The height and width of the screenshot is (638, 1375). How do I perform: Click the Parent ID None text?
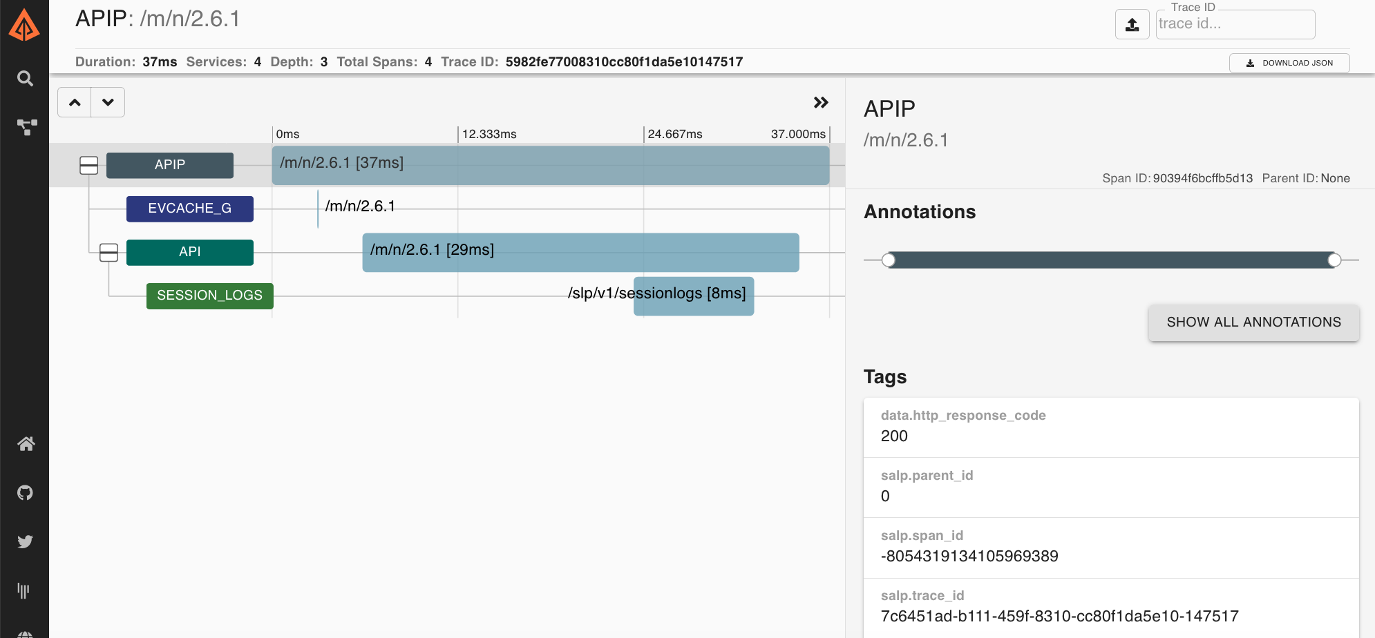click(1306, 178)
